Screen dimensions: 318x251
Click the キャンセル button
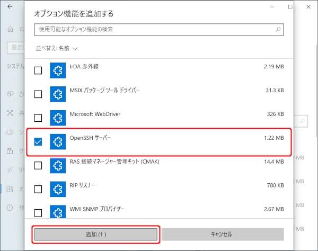[223, 235]
